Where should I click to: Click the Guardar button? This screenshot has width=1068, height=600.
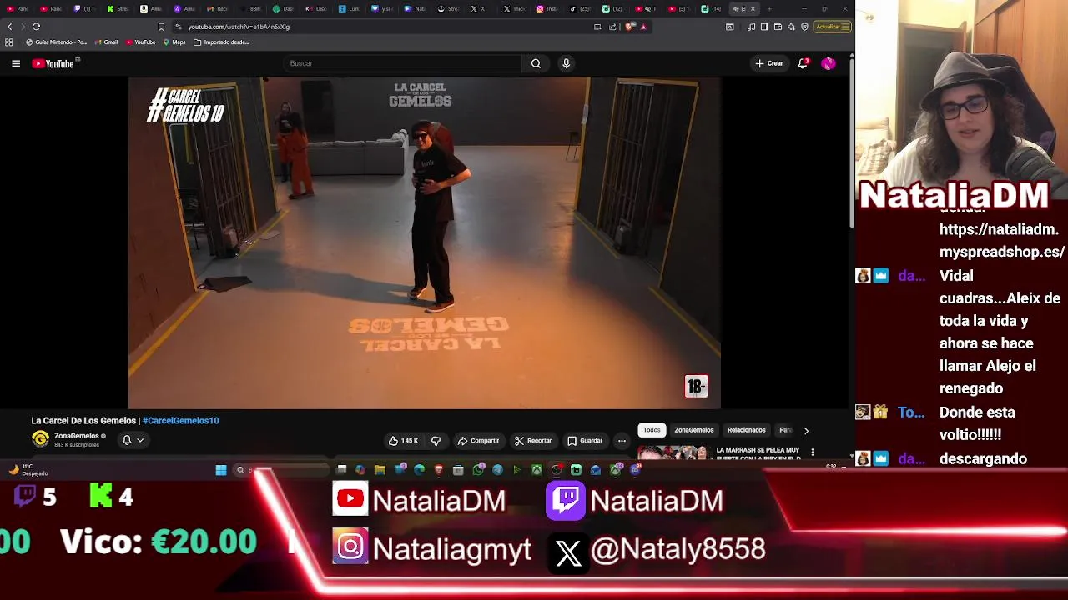(585, 441)
